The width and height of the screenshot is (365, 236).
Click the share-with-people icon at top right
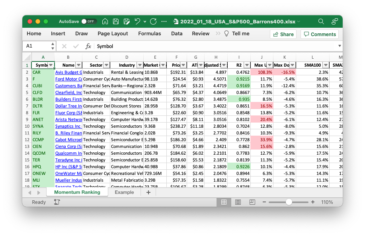point(334,21)
